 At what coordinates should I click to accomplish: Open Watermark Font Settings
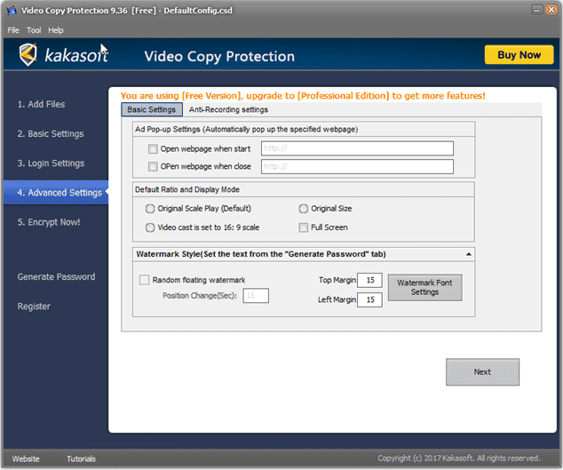tap(424, 287)
